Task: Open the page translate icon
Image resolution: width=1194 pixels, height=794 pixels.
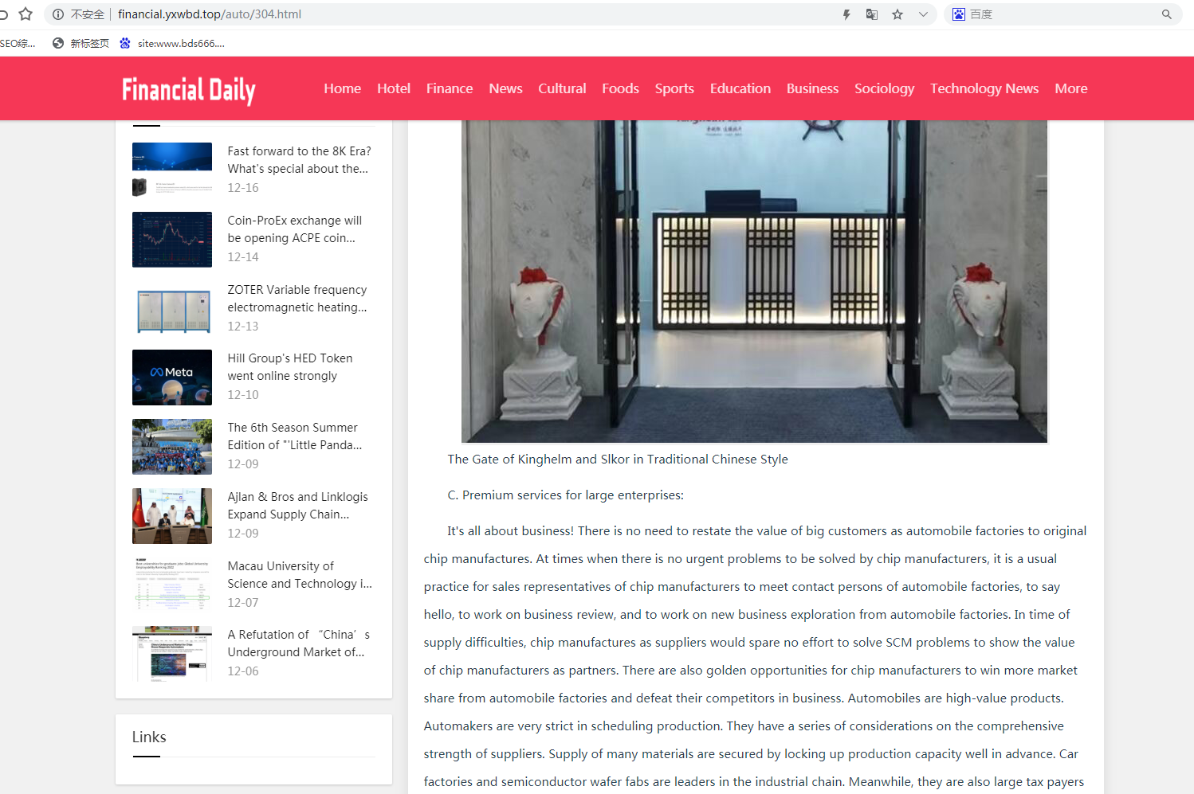Action: (872, 14)
